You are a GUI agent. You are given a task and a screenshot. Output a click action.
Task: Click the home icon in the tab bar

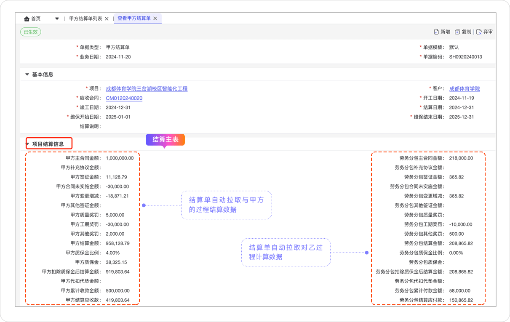click(27, 19)
